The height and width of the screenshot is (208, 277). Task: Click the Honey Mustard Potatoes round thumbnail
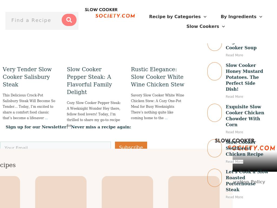point(215,71)
